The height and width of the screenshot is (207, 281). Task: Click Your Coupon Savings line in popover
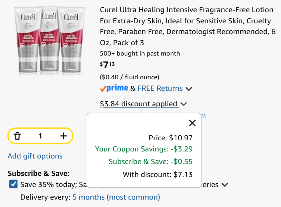pos(144,149)
